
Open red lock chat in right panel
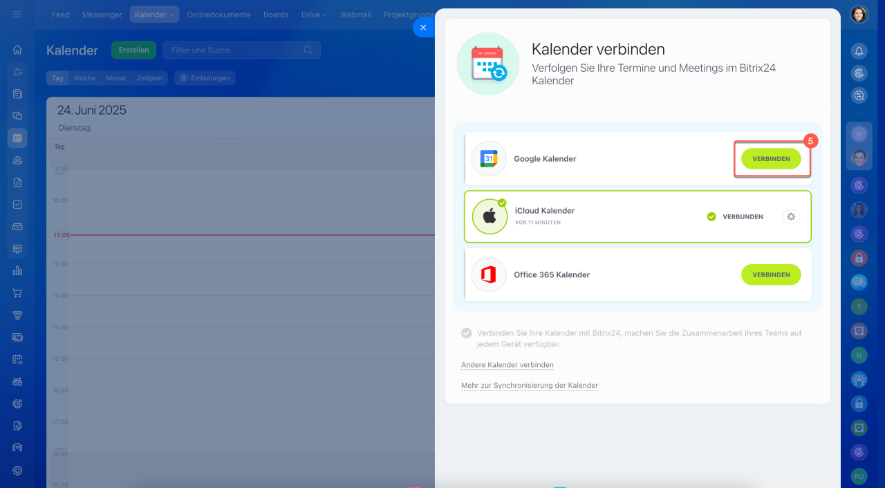point(859,258)
